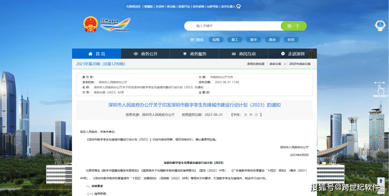Click bold plan title 深圳市数字孪生先锋城市建设行动计划(2023)

tap(194, 163)
